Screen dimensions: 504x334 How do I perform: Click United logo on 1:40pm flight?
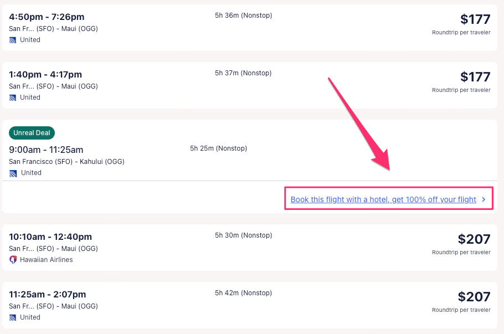[x=13, y=97]
